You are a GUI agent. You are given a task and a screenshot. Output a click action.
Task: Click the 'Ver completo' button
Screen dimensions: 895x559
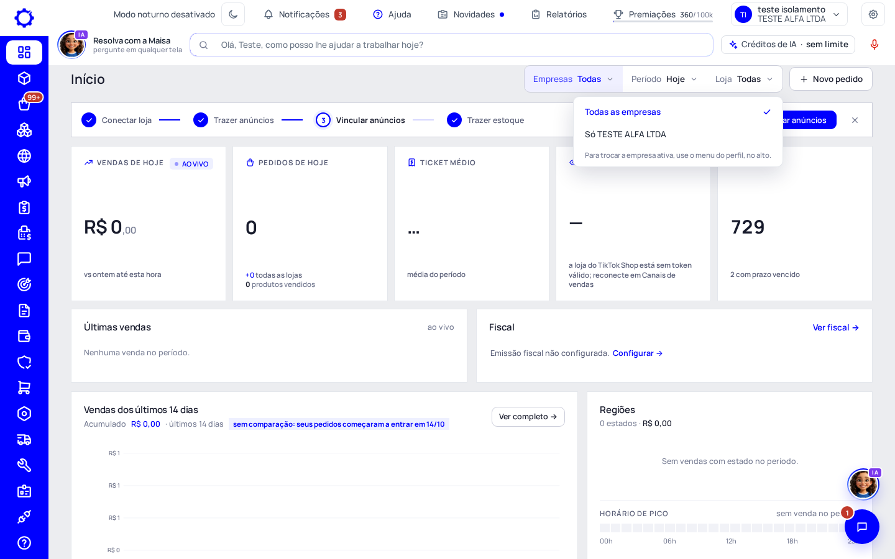pyautogui.click(x=528, y=417)
